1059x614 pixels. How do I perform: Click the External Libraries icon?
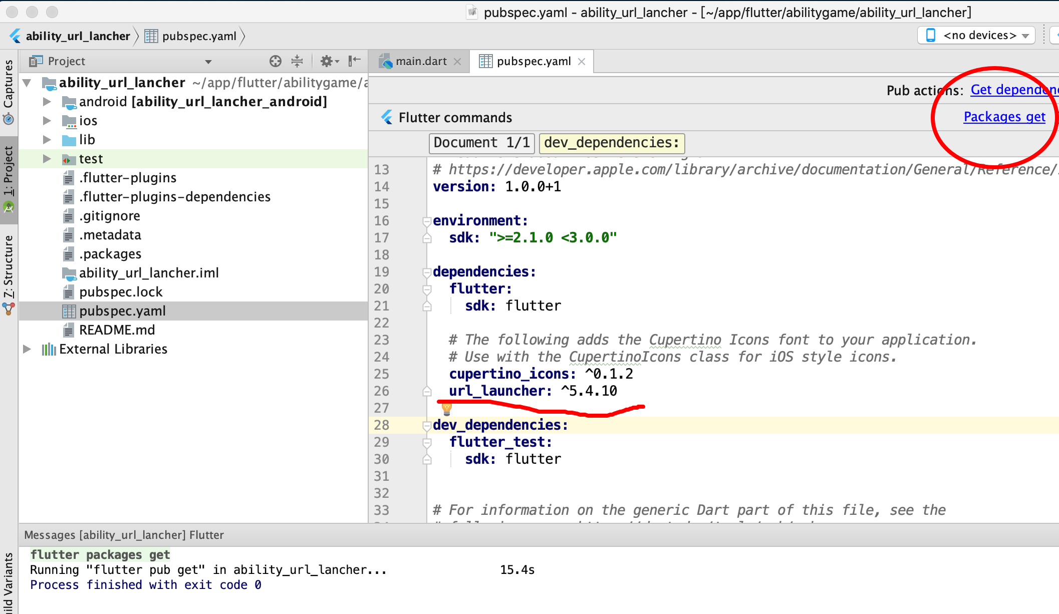pos(49,349)
